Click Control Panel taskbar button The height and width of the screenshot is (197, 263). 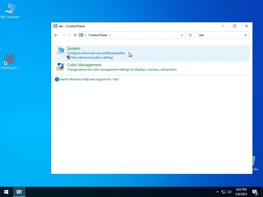(x=19, y=192)
